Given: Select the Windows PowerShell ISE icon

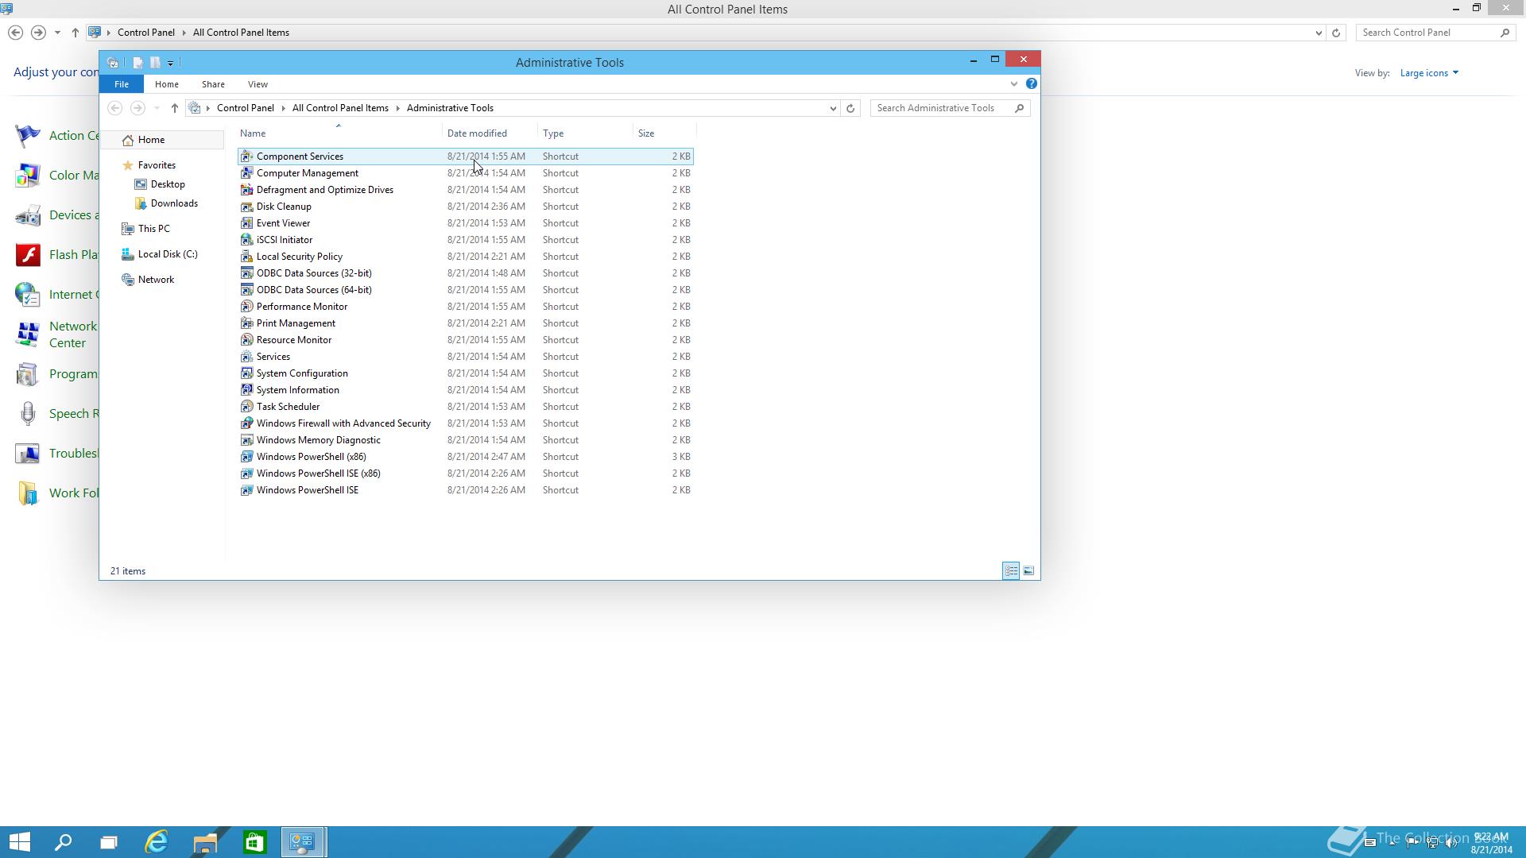Looking at the screenshot, I should pos(246,490).
